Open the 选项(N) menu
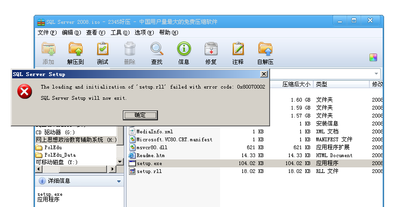The width and height of the screenshot is (406, 207). click(x=144, y=33)
